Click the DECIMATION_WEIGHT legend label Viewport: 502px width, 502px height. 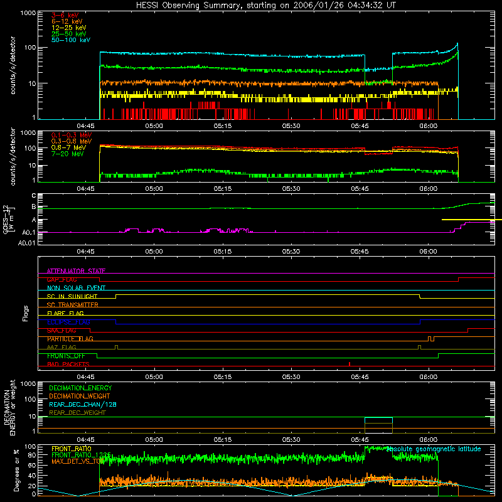pyautogui.click(x=80, y=396)
